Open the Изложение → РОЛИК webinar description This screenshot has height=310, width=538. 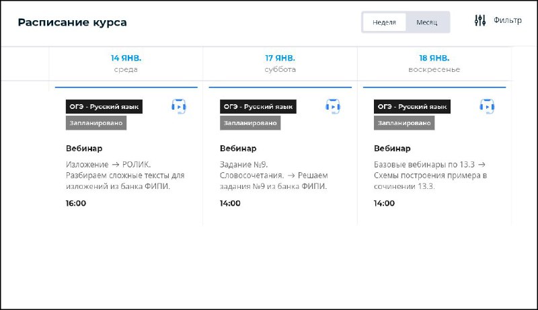point(125,175)
